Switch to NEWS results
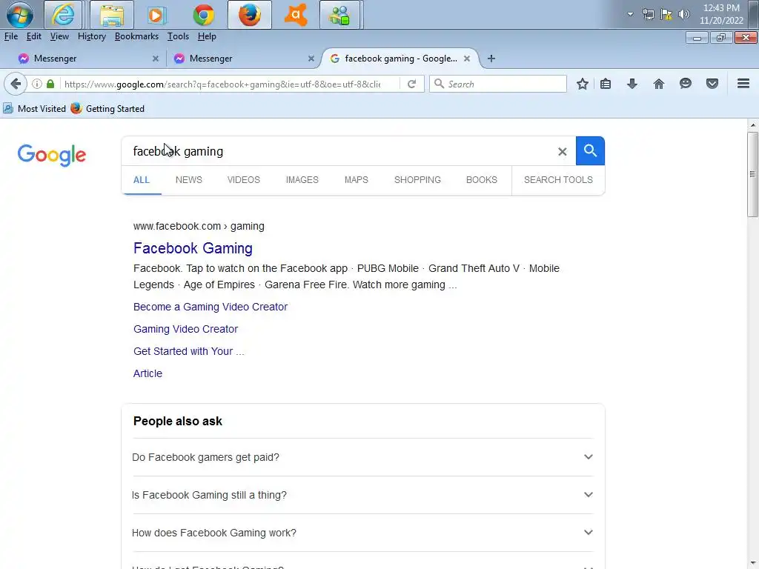759x569 pixels. click(189, 180)
